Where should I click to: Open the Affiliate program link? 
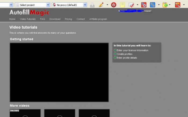pyautogui.click(x=98, y=19)
